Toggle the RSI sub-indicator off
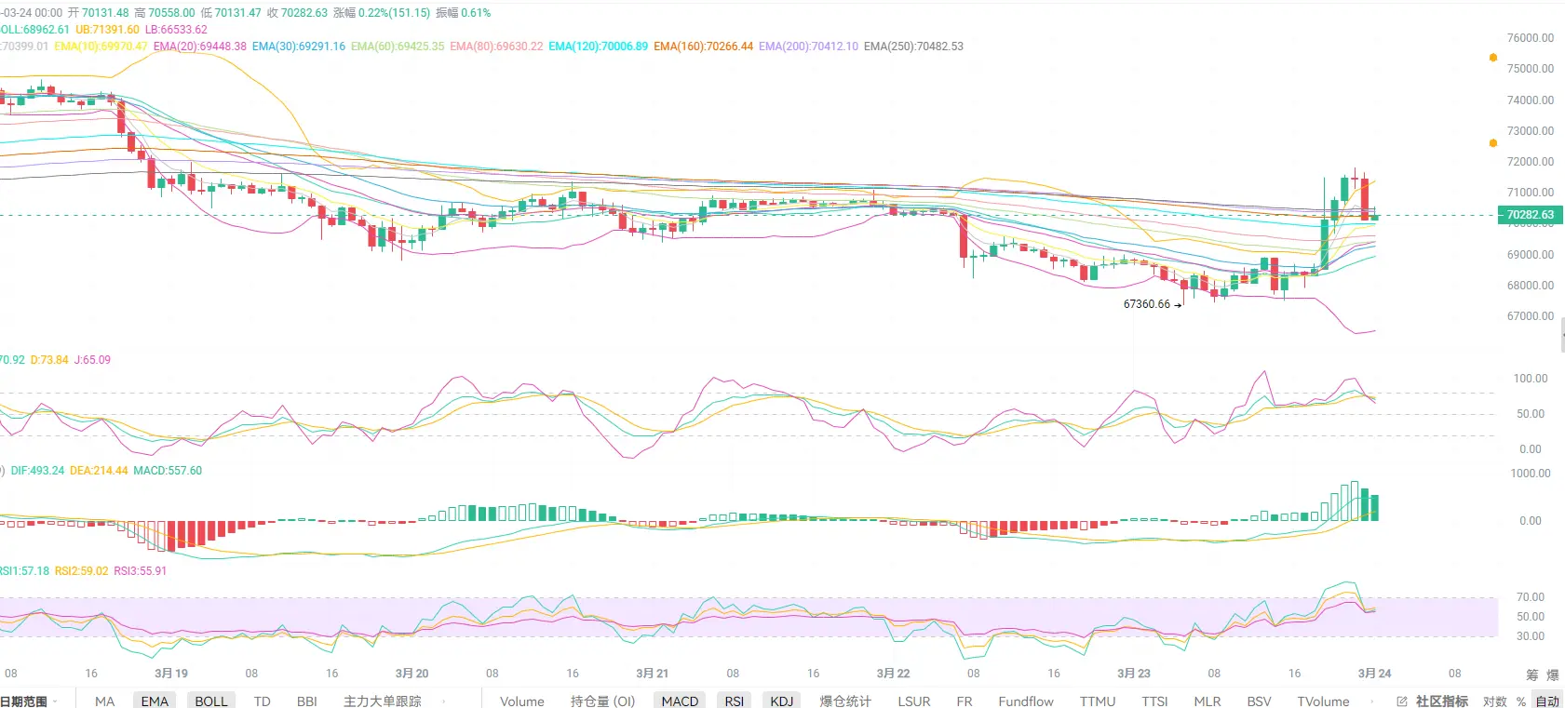 [x=735, y=701]
